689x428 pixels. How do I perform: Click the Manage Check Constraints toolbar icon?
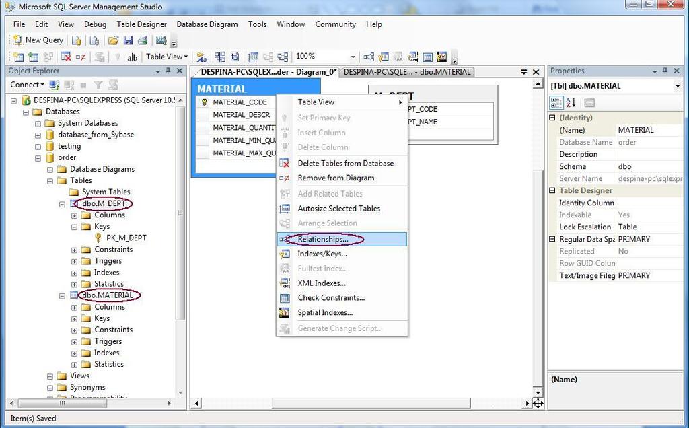pyautogui.click(x=427, y=57)
